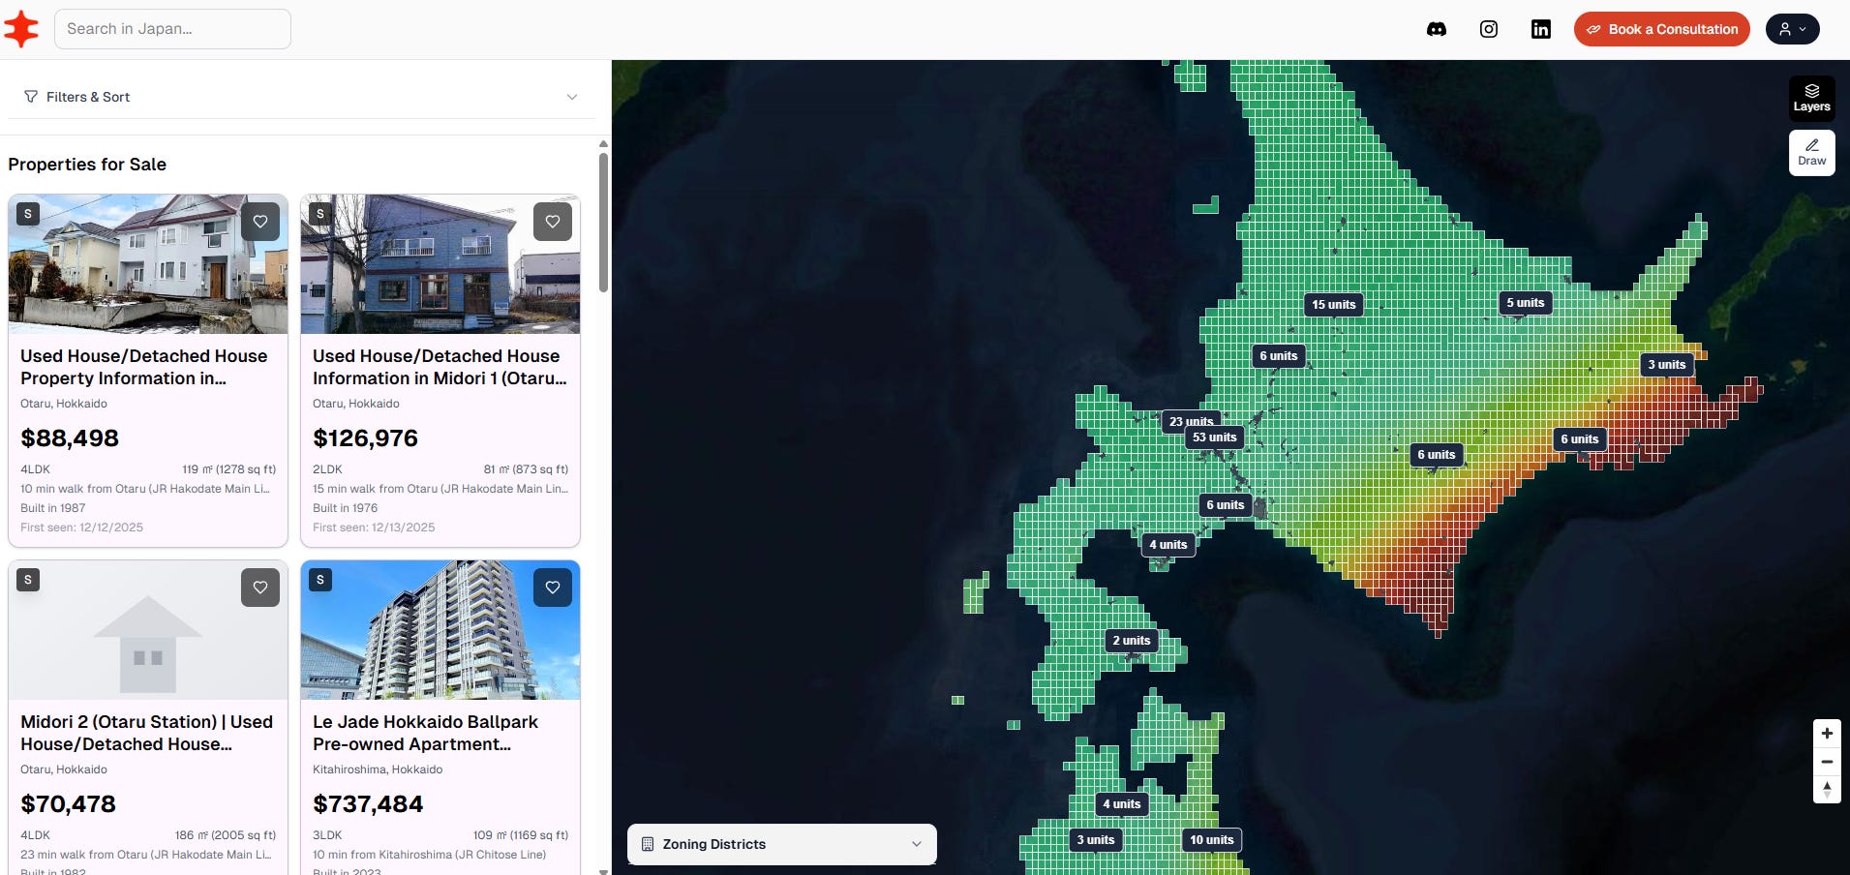Favorite the Le Jade Hokkaido Ballpark apartment

tap(552, 588)
